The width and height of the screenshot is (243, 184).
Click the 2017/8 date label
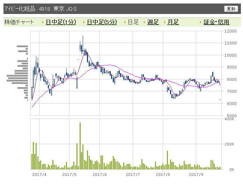coord(163,175)
